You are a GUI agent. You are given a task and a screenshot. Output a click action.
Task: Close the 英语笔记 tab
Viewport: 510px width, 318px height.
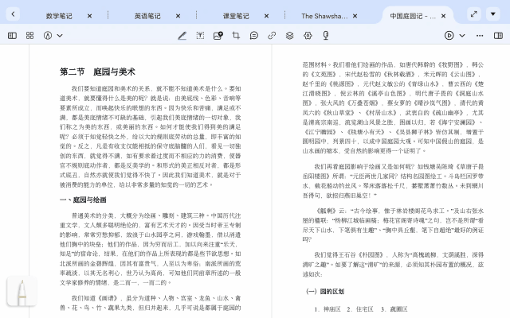pos(178,16)
